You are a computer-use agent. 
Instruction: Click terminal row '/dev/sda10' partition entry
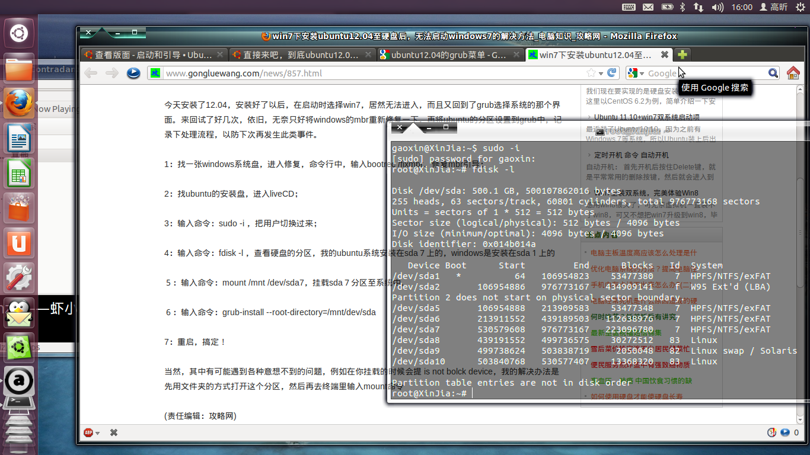click(x=555, y=361)
